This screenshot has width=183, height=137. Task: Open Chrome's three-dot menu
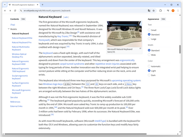pos(178,11)
